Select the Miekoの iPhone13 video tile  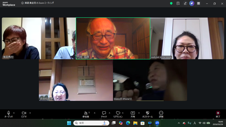150,80
